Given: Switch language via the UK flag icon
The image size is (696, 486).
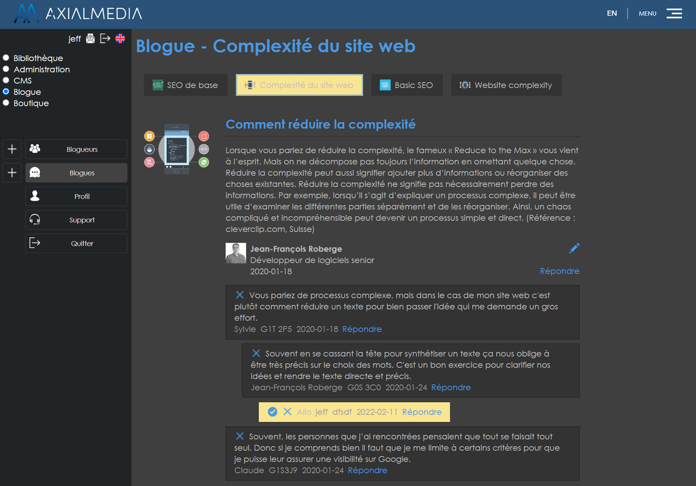Looking at the screenshot, I should tap(120, 38).
